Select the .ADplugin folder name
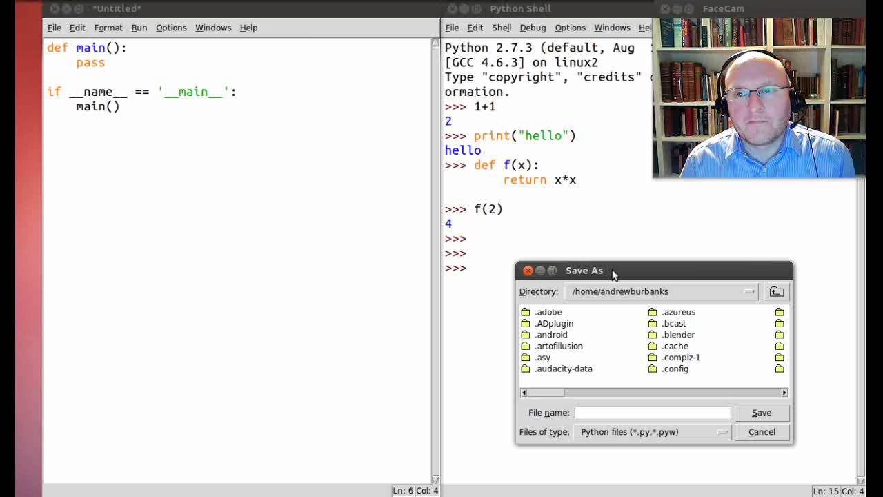Image resolution: width=883 pixels, height=497 pixels. (x=554, y=323)
